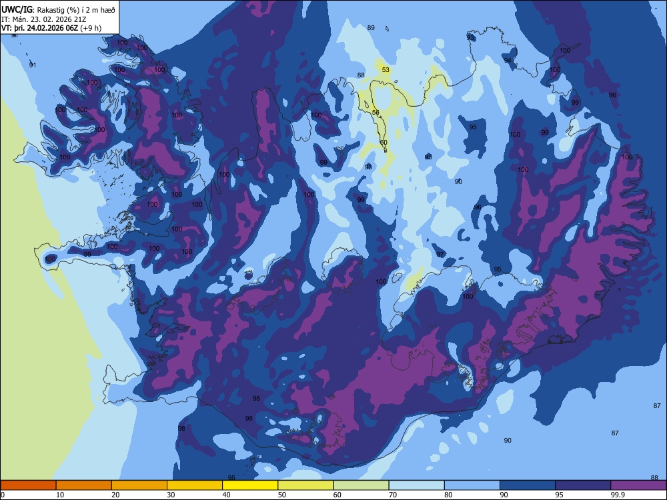667x500 pixels.
Task: Click the "40" tick label on the legend
Action: pos(226,495)
